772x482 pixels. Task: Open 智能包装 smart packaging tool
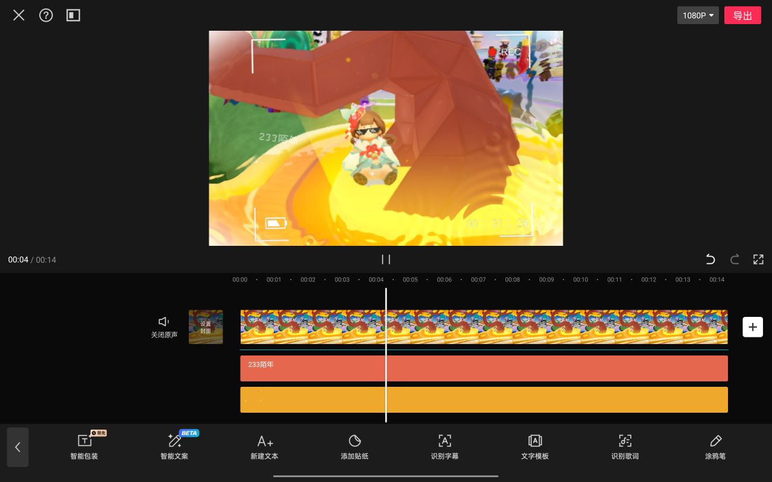pos(84,447)
